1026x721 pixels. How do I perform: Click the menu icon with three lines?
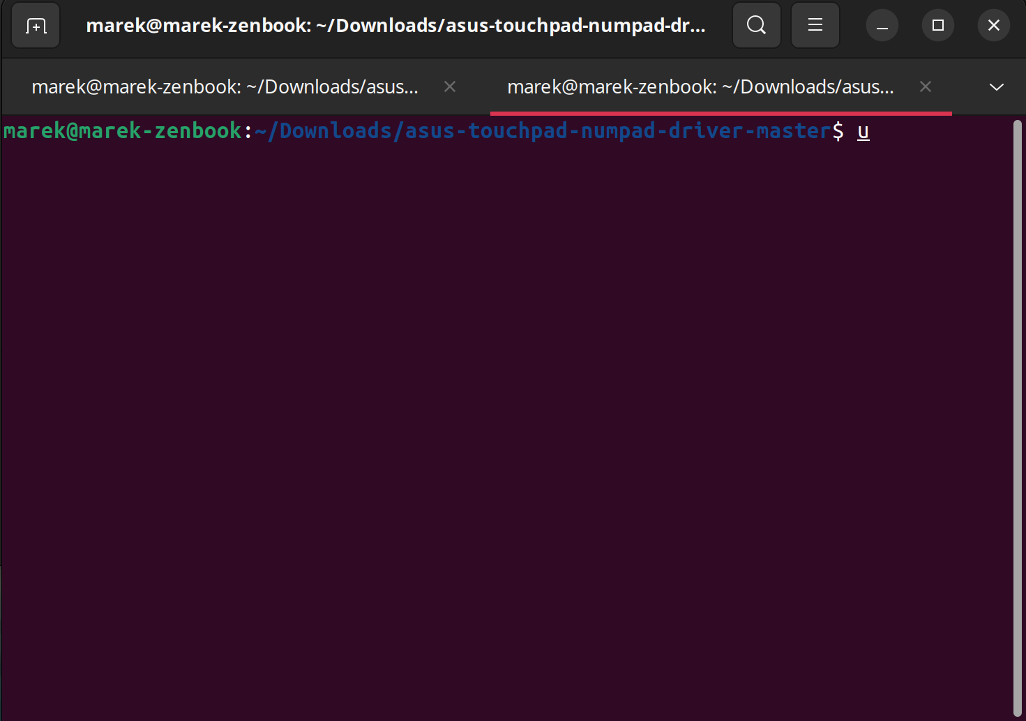[815, 25]
